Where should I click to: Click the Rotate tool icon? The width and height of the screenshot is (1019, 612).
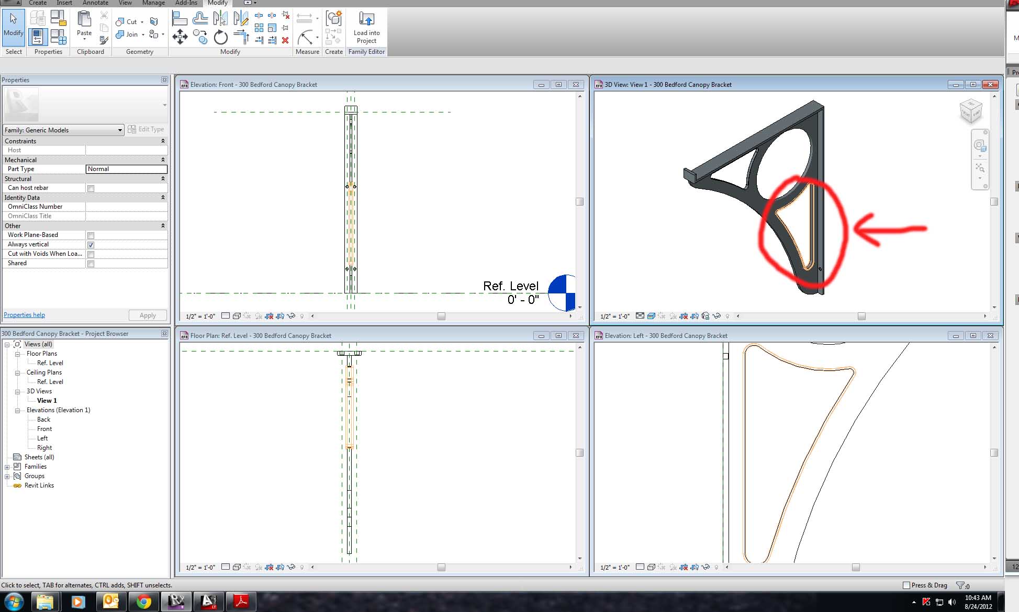tap(221, 37)
